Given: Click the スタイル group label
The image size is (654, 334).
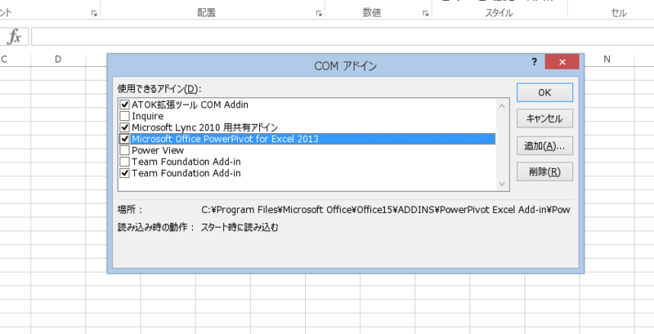Looking at the screenshot, I should (499, 13).
